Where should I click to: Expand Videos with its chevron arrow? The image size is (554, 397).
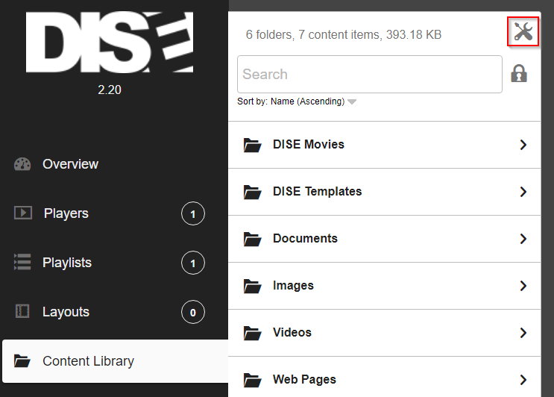coord(523,333)
